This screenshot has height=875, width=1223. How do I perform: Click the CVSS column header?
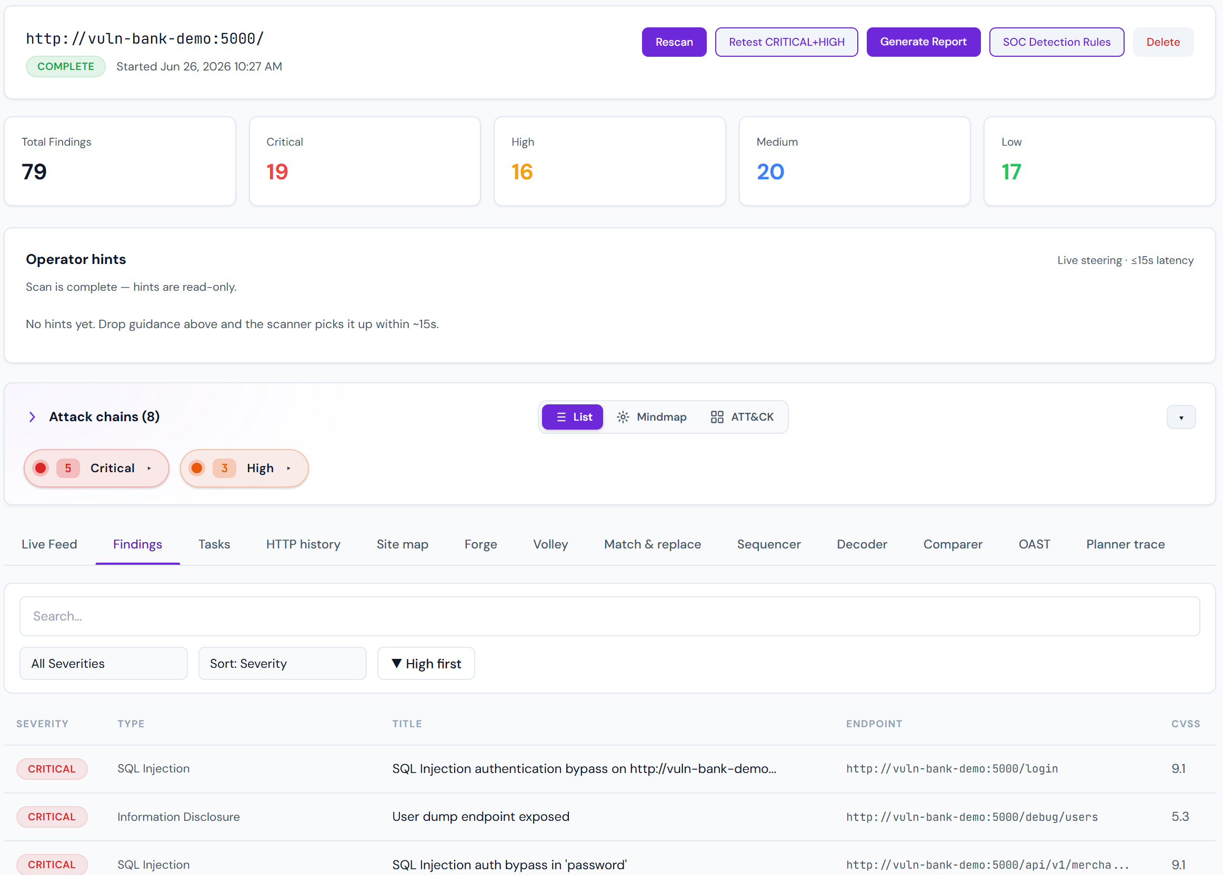(1185, 724)
